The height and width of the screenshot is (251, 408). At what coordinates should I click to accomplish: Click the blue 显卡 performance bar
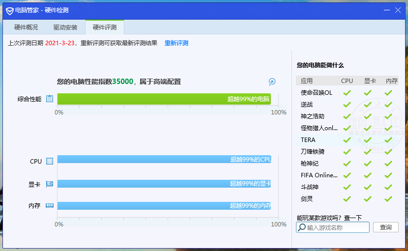pos(164,184)
